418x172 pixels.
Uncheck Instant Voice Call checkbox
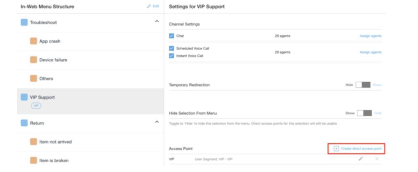(172, 55)
